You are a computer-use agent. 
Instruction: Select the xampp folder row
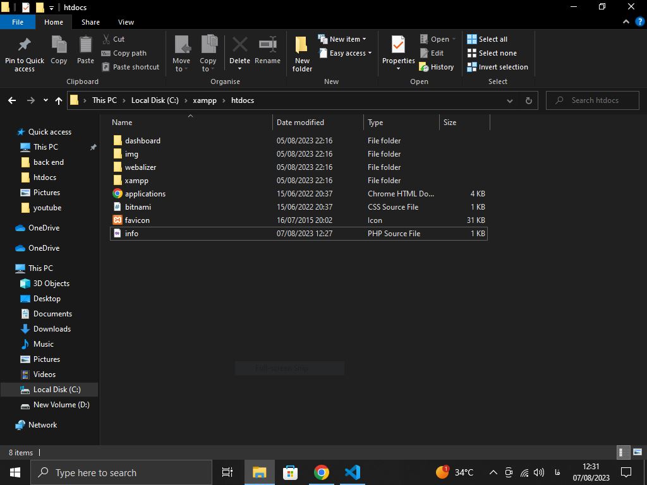[x=299, y=180]
